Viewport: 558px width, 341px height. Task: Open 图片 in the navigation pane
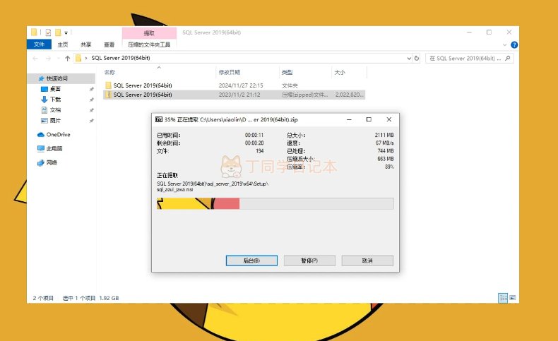[55, 121]
